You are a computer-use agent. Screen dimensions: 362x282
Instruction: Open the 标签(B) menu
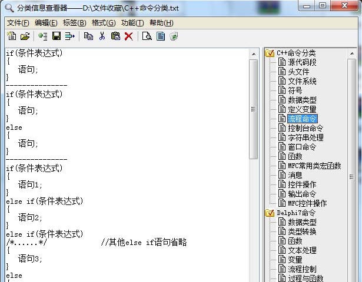pos(75,23)
